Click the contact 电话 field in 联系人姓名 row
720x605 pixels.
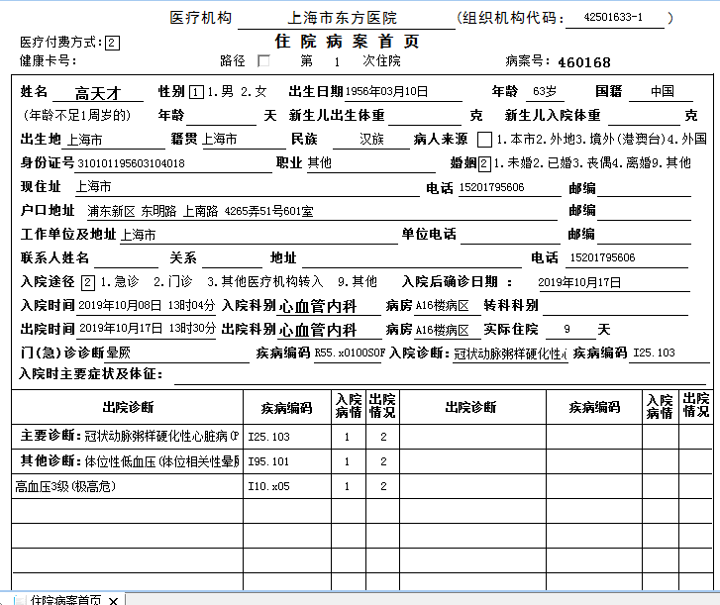(x=627, y=258)
